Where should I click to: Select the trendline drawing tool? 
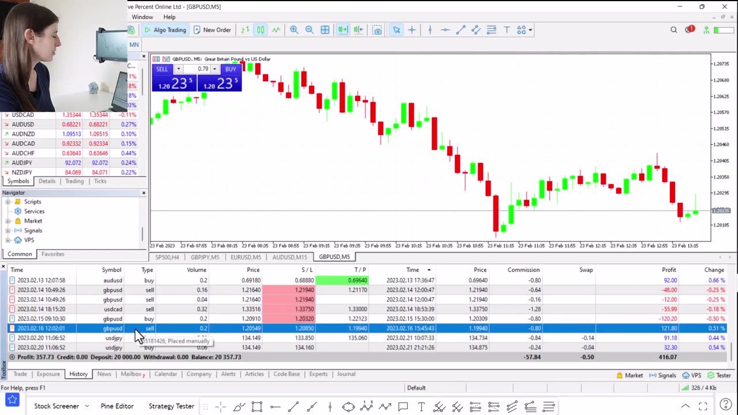point(461,30)
